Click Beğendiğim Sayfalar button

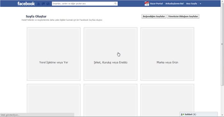154,16
